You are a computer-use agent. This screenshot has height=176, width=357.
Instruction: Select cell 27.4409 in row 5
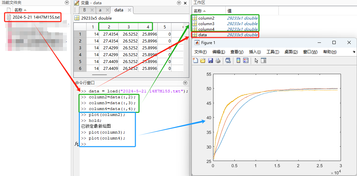click(x=109, y=61)
